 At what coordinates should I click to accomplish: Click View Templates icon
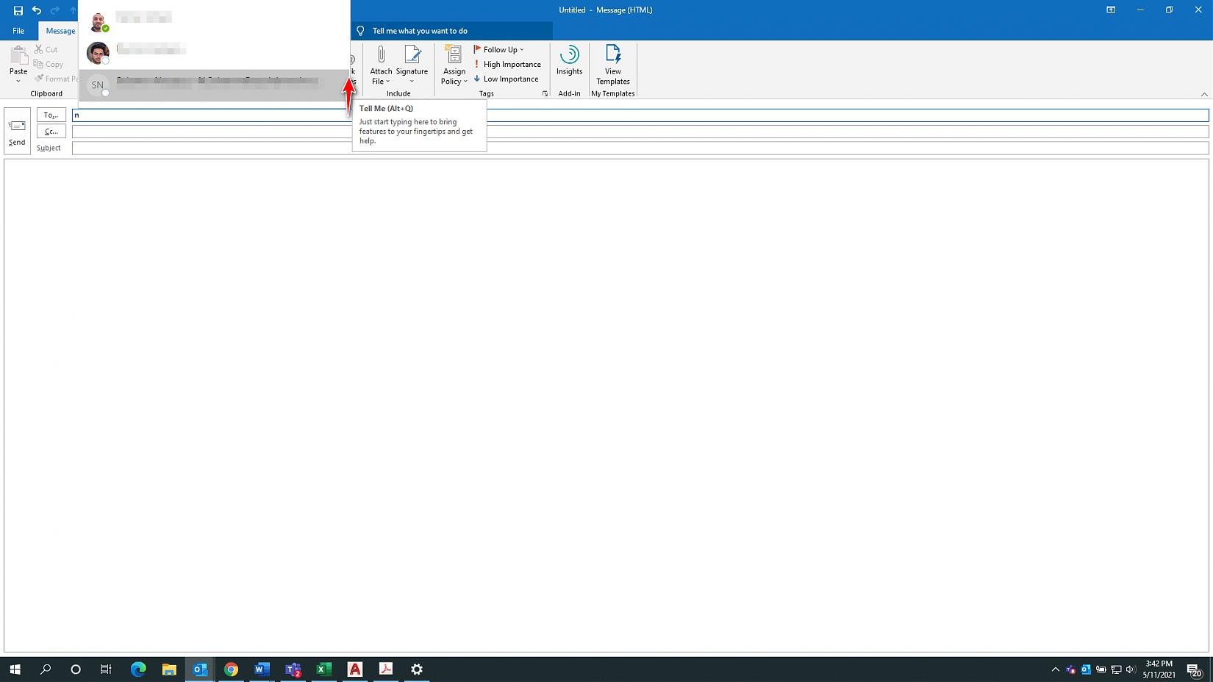point(612,56)
